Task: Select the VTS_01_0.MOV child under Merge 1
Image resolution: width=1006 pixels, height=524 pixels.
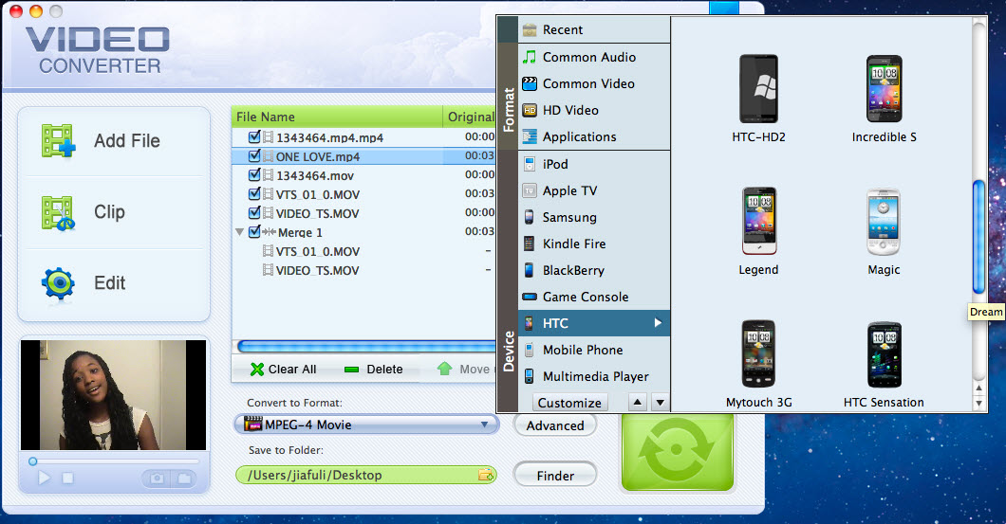Action: point(363,251)
